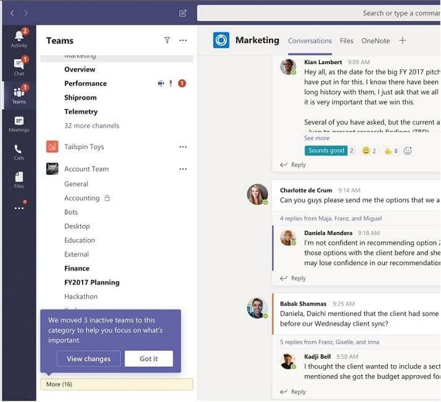Click the filter icon beside Teams
This screenshot has height=402, width=441.
coord(167,40)
